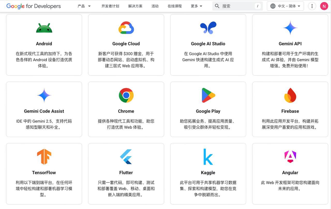This screenshot has width=331, height=209.
Task: Click description 此 Web 开发框架
Action: tap(290, 186)
